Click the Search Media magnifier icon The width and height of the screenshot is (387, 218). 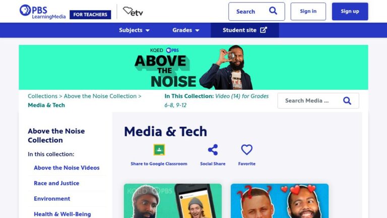(x=347, y=100)
